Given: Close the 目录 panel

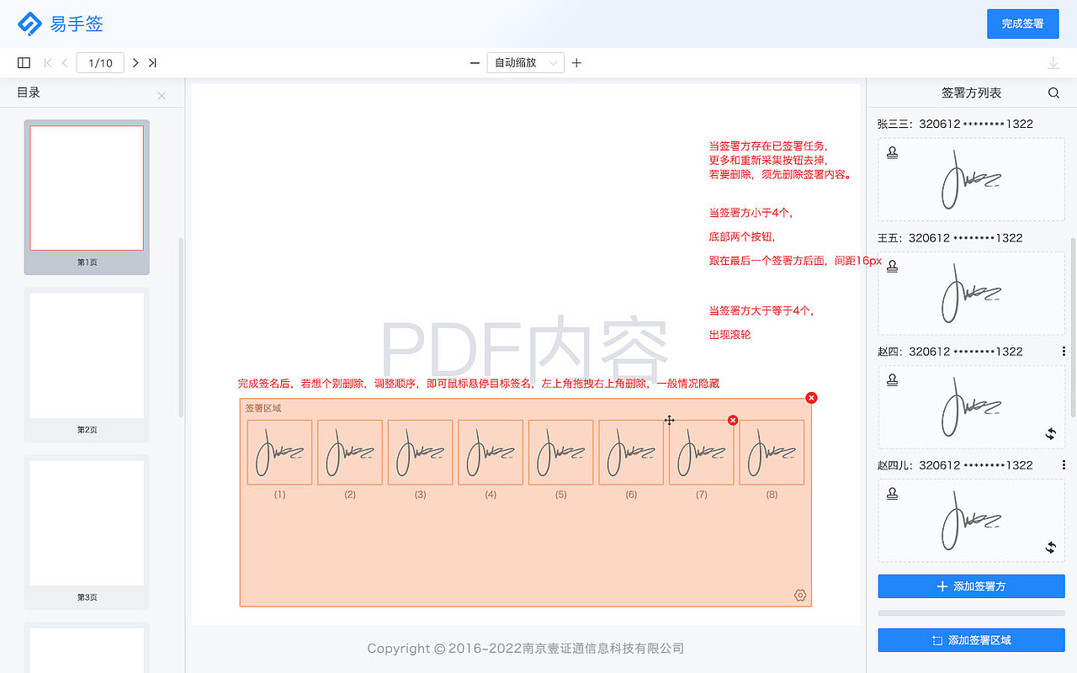Looking at the screenshot, I should click(x=161, y=95).
